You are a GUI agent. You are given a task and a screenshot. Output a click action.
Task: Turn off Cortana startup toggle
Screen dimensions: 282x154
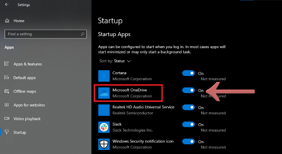pyautogui.click(x=188, y=73)
